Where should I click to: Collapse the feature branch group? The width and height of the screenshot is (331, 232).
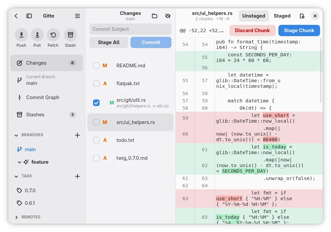pos(20,162)
